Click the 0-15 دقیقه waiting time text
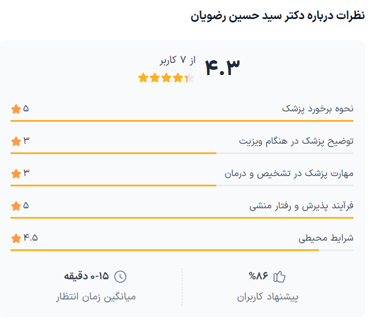The image size is (371, 322). pyautogui.click(x=86, y=276)
